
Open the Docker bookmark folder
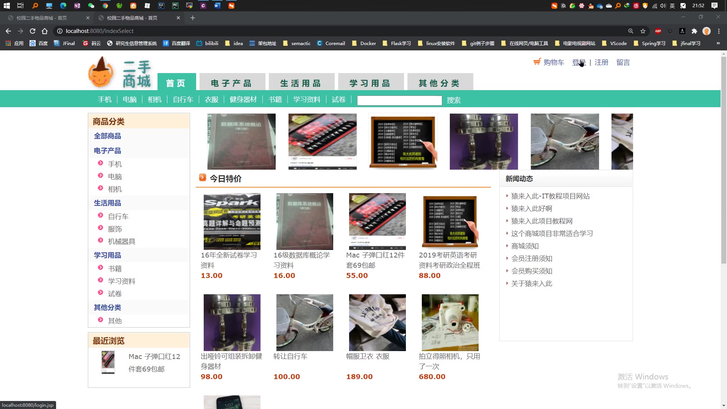coord(364,43)
